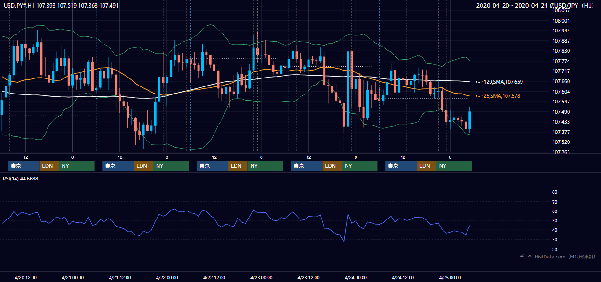This screenshot has height=282, width=601.
Task: Select the 4/23 12:00 date label
Action: click(x=308, y=277)
